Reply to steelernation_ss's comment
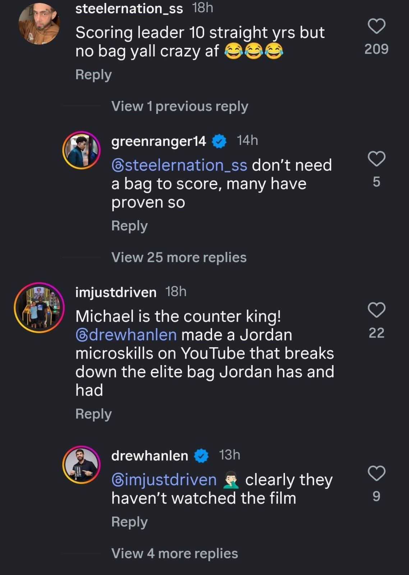The width and height of the screenshot is (409, 575). click(93, 75)
